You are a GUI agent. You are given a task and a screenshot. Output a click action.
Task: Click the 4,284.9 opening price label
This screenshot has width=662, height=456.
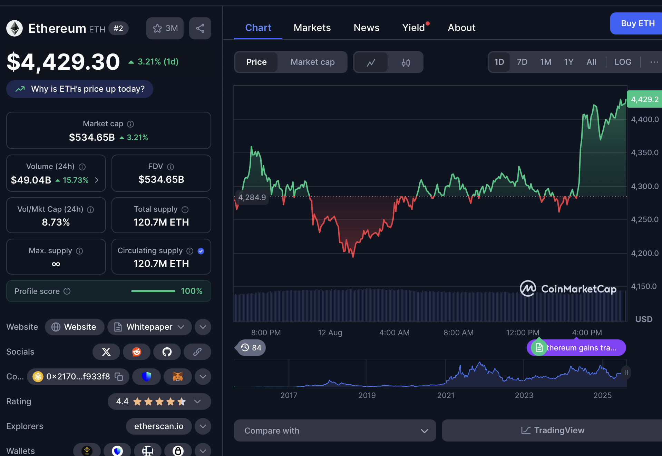252,197
